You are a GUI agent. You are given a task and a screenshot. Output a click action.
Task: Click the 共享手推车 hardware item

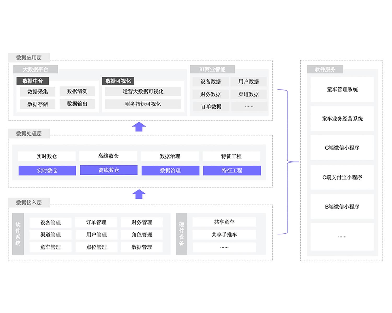point(224,235)
